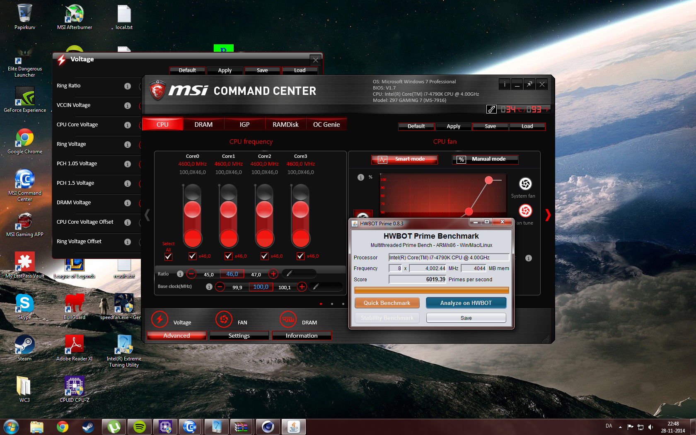Screen dimensions: 696x435
Task: Open MSI Gaming APP desktop icon
Action: click(25, 224)
